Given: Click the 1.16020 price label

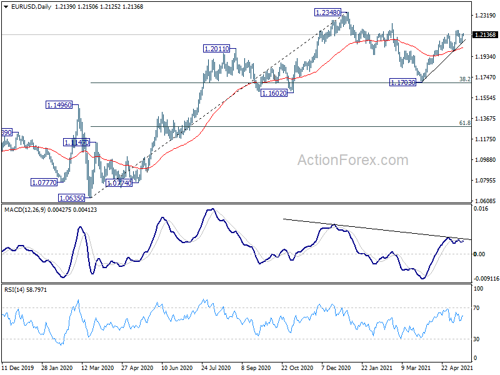Looking at the screenshot, I should (274, 93).
